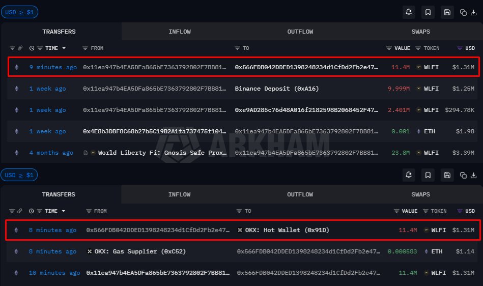The width and height of the screenshot is (483, 286).
Task: Switch to the OUTFLOW tab in the lower panel
Action: pos(300,194)
